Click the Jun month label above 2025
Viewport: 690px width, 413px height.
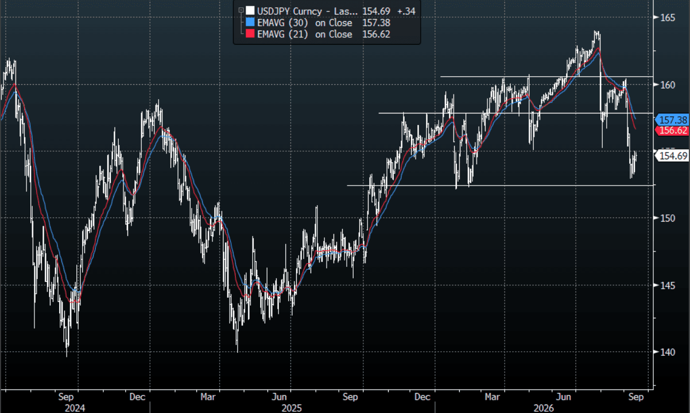click(x=279, y=396)
